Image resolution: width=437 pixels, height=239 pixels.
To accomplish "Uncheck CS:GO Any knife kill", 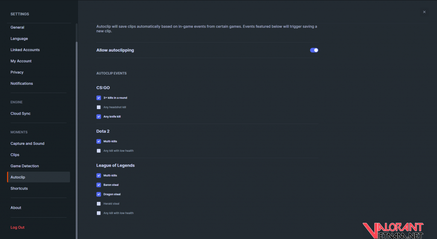I will tap(99, 117).
